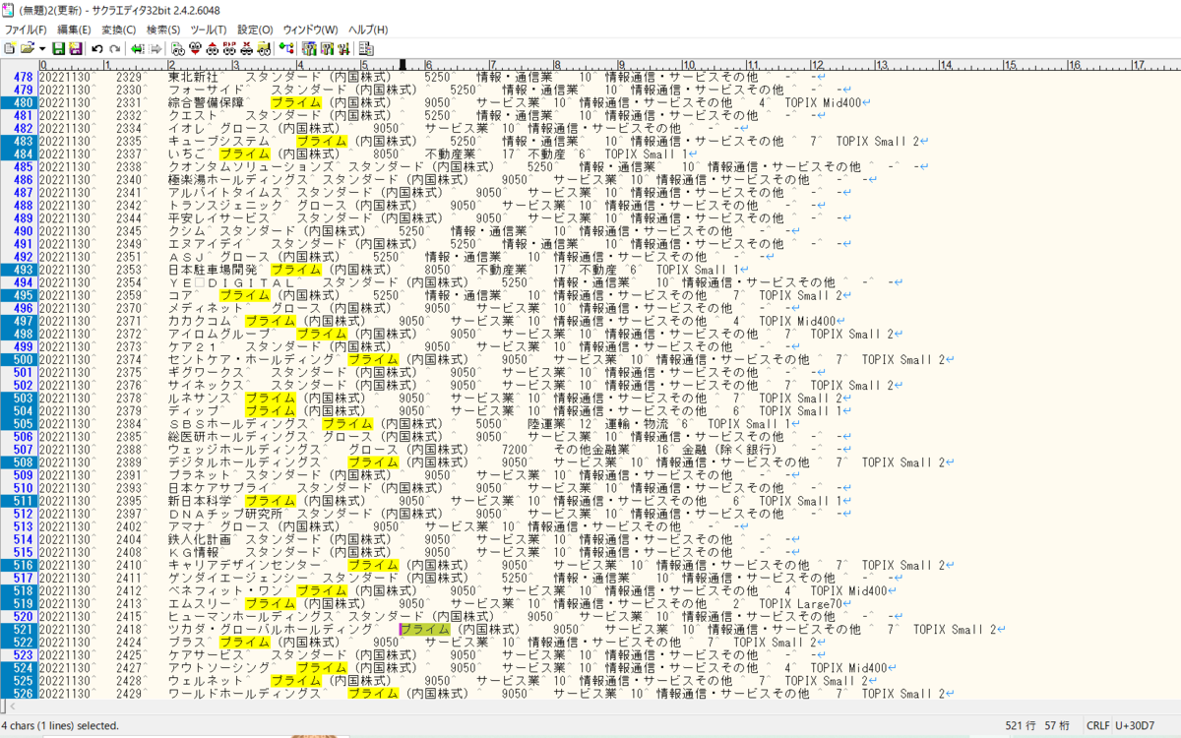
Task: Click the TOPIX Large70 text in the エムスリー row
Action: (801, 603)
